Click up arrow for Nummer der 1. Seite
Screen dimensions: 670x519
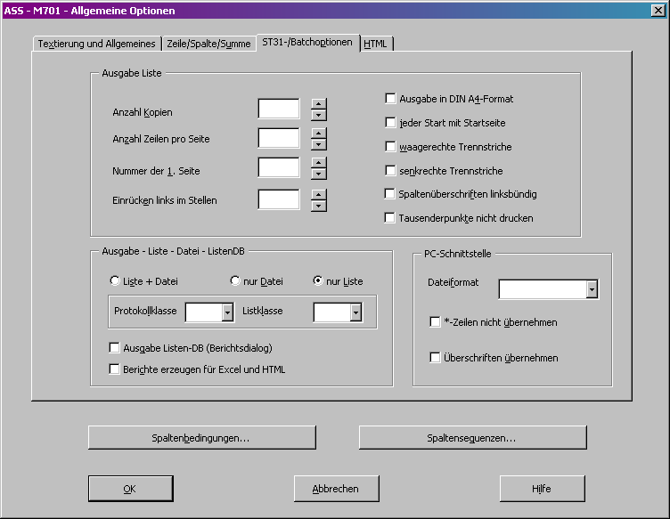coord(319,162)
